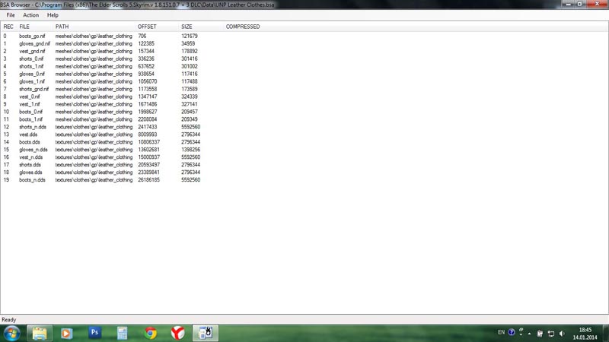The image size is (609, 342).
Task: Select the gloves_gnd.nif file entry
Action: [x=34, y=44]
